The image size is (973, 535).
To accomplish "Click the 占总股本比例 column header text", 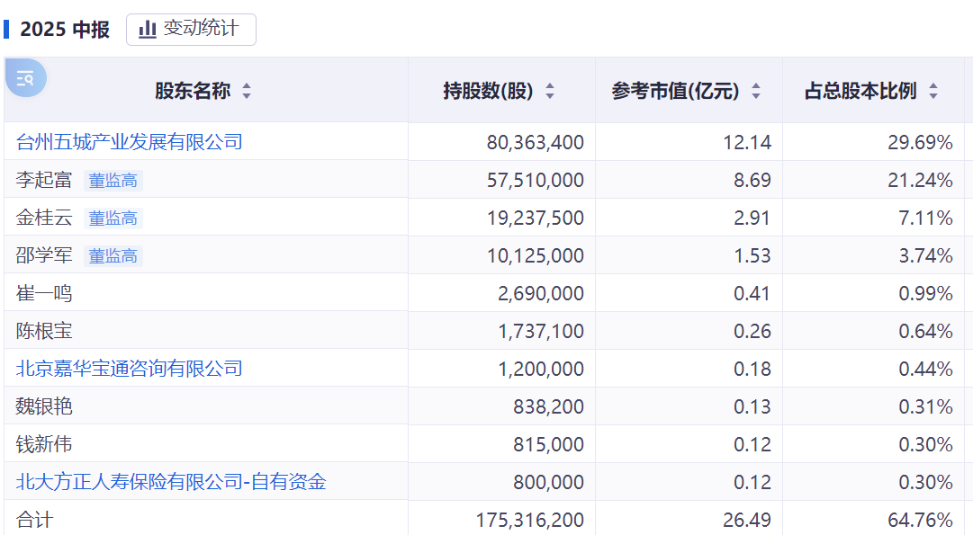I will point(860,91).
